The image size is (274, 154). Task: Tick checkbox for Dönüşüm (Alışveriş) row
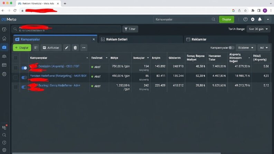coord(16,68)
